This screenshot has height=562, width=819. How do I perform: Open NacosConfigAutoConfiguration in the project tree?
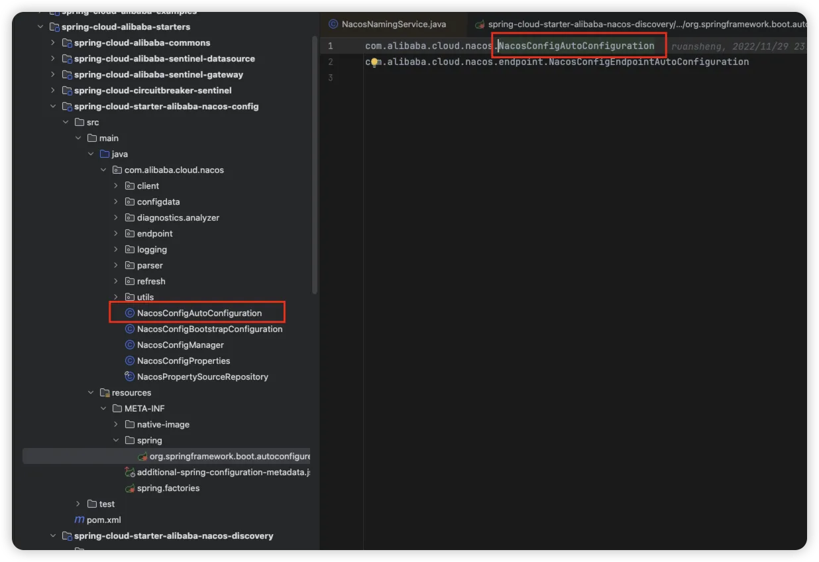coord(199,313)
